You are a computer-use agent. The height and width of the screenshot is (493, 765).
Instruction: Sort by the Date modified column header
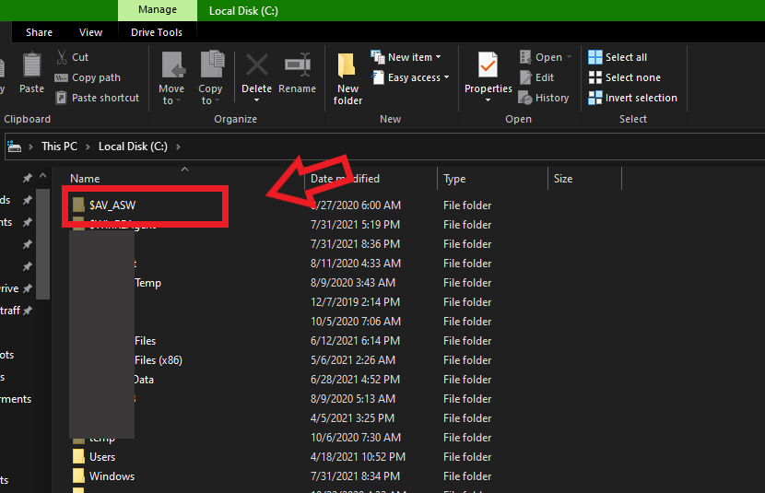click(345, 179)
